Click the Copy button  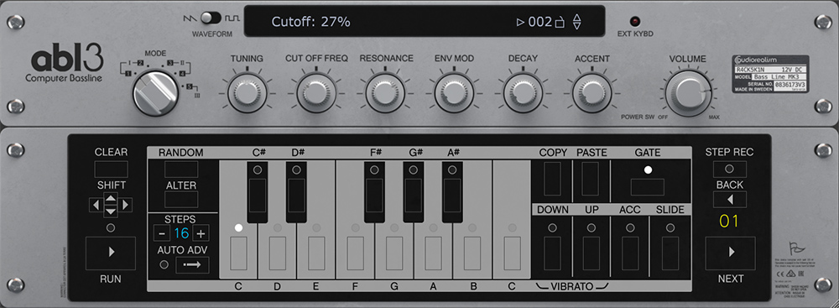[x=552, y=179]
